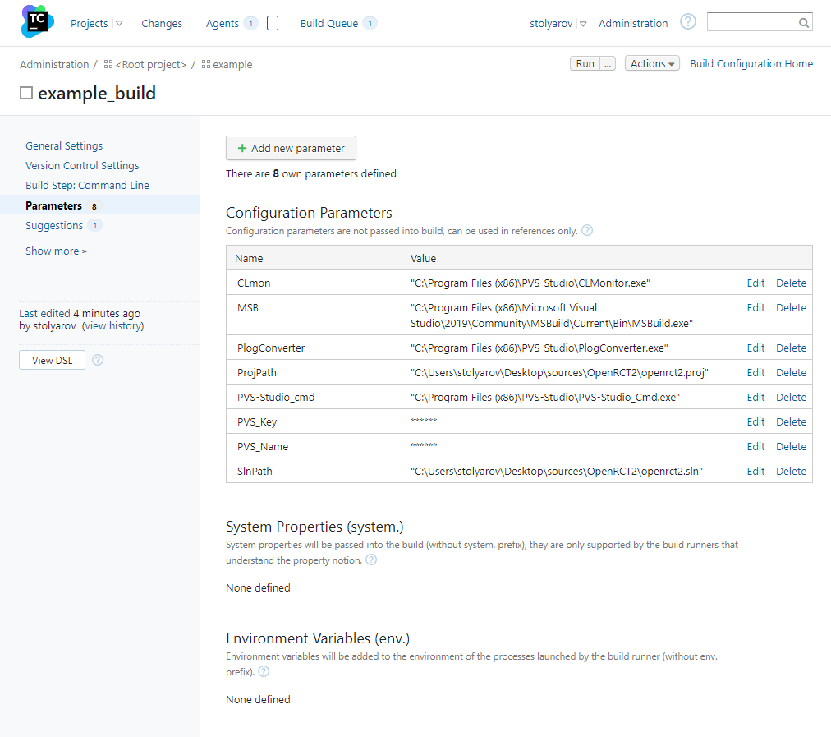Click the square agents status icon in header
831x737 pixels.
(273, 23)
